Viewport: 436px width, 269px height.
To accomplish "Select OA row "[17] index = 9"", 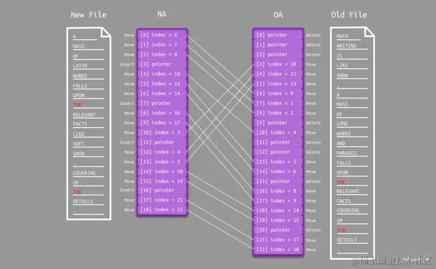I will (x=278, y=200).
